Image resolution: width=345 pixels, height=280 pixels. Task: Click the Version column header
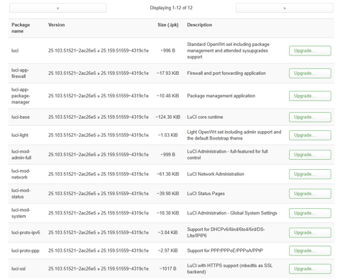(56, 24)
